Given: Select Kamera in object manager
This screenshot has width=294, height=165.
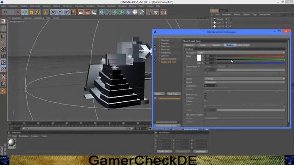Looking at the screenshot, I should (x=220, y=19).
